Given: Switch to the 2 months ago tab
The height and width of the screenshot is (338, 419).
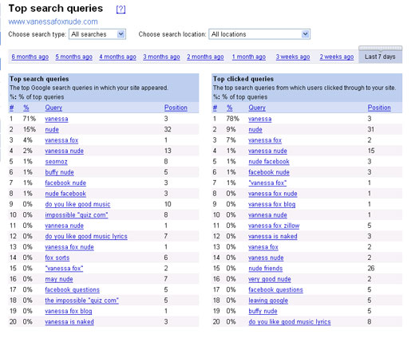Looking at the screenshot, I should point(205,57).
